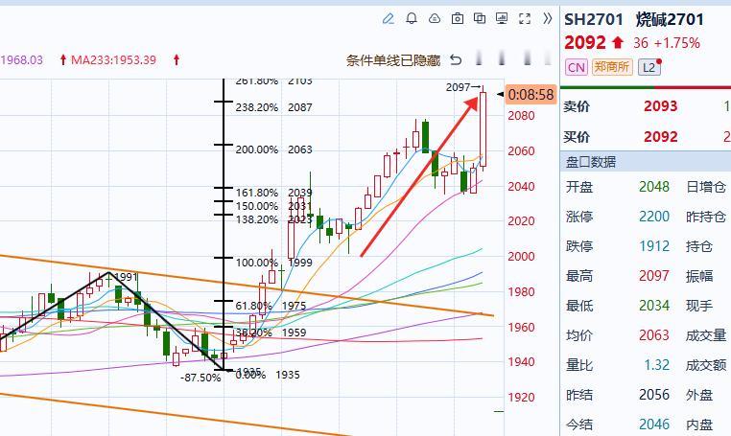Click the 2000 price axis label
The image size is (731, 436).
tap(521, 256)
